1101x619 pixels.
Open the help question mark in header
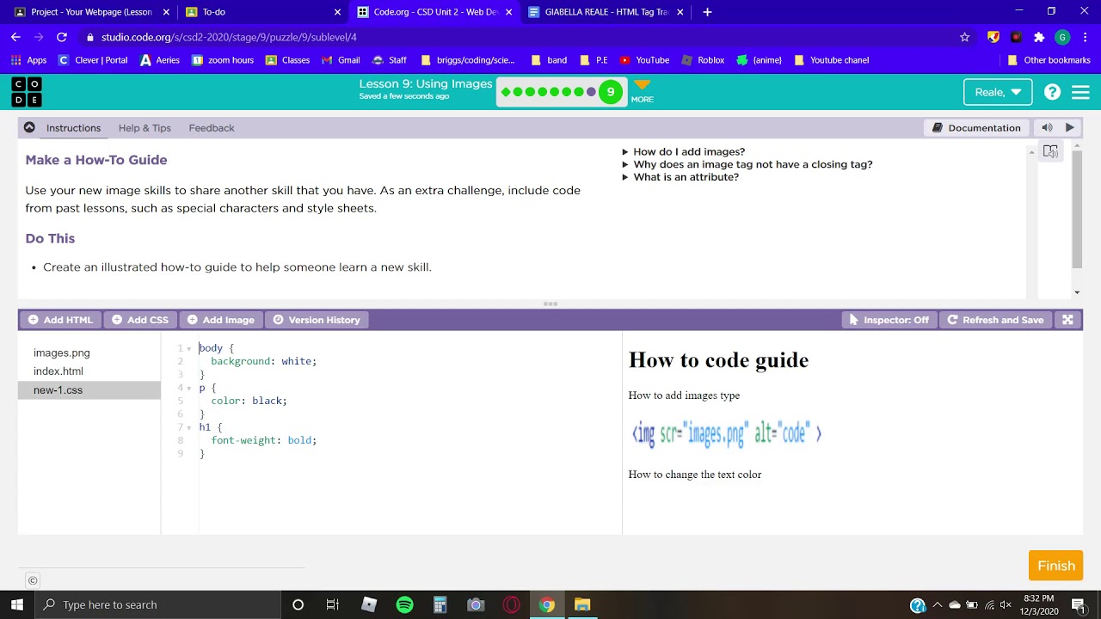[1052, 92]
